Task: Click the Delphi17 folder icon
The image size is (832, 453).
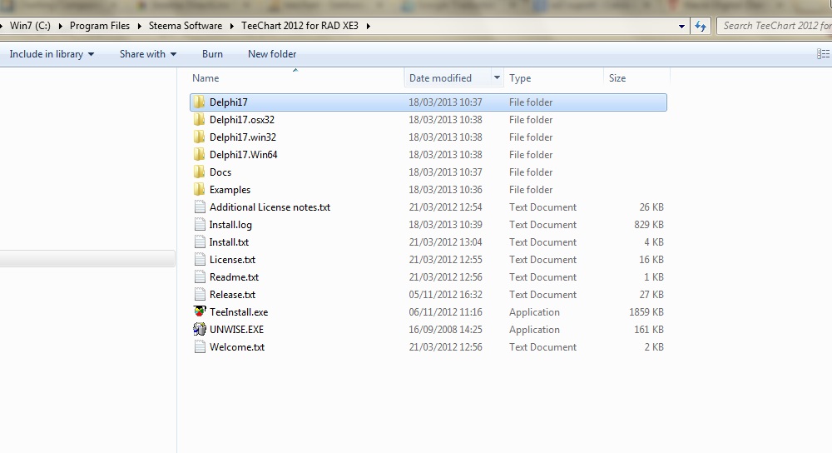Action: tap(200, 102)
